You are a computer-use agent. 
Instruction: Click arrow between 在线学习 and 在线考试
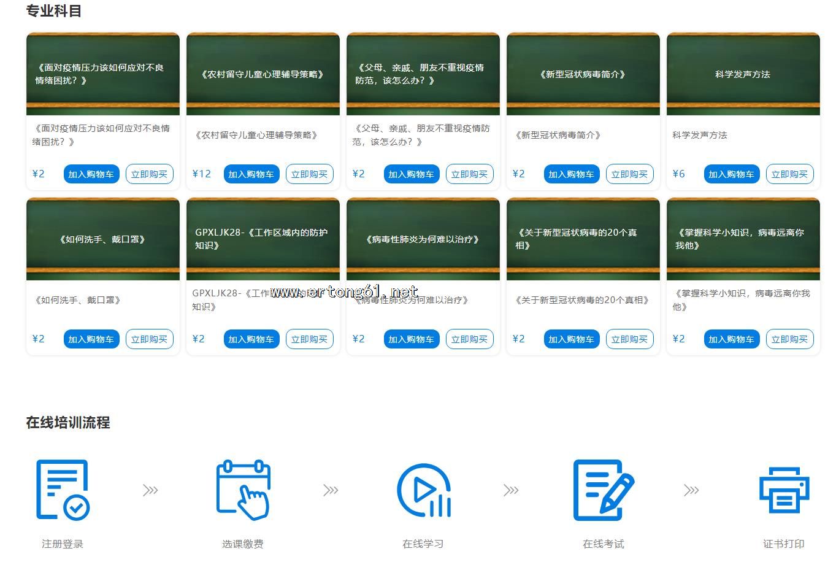[x=511, y=490]
